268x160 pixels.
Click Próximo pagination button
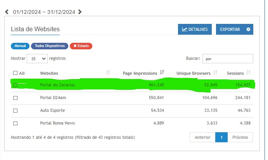tap(240, 137)
